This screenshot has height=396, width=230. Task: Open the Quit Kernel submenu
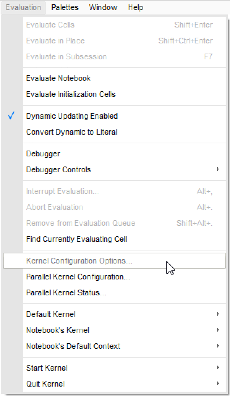(46, 384)
